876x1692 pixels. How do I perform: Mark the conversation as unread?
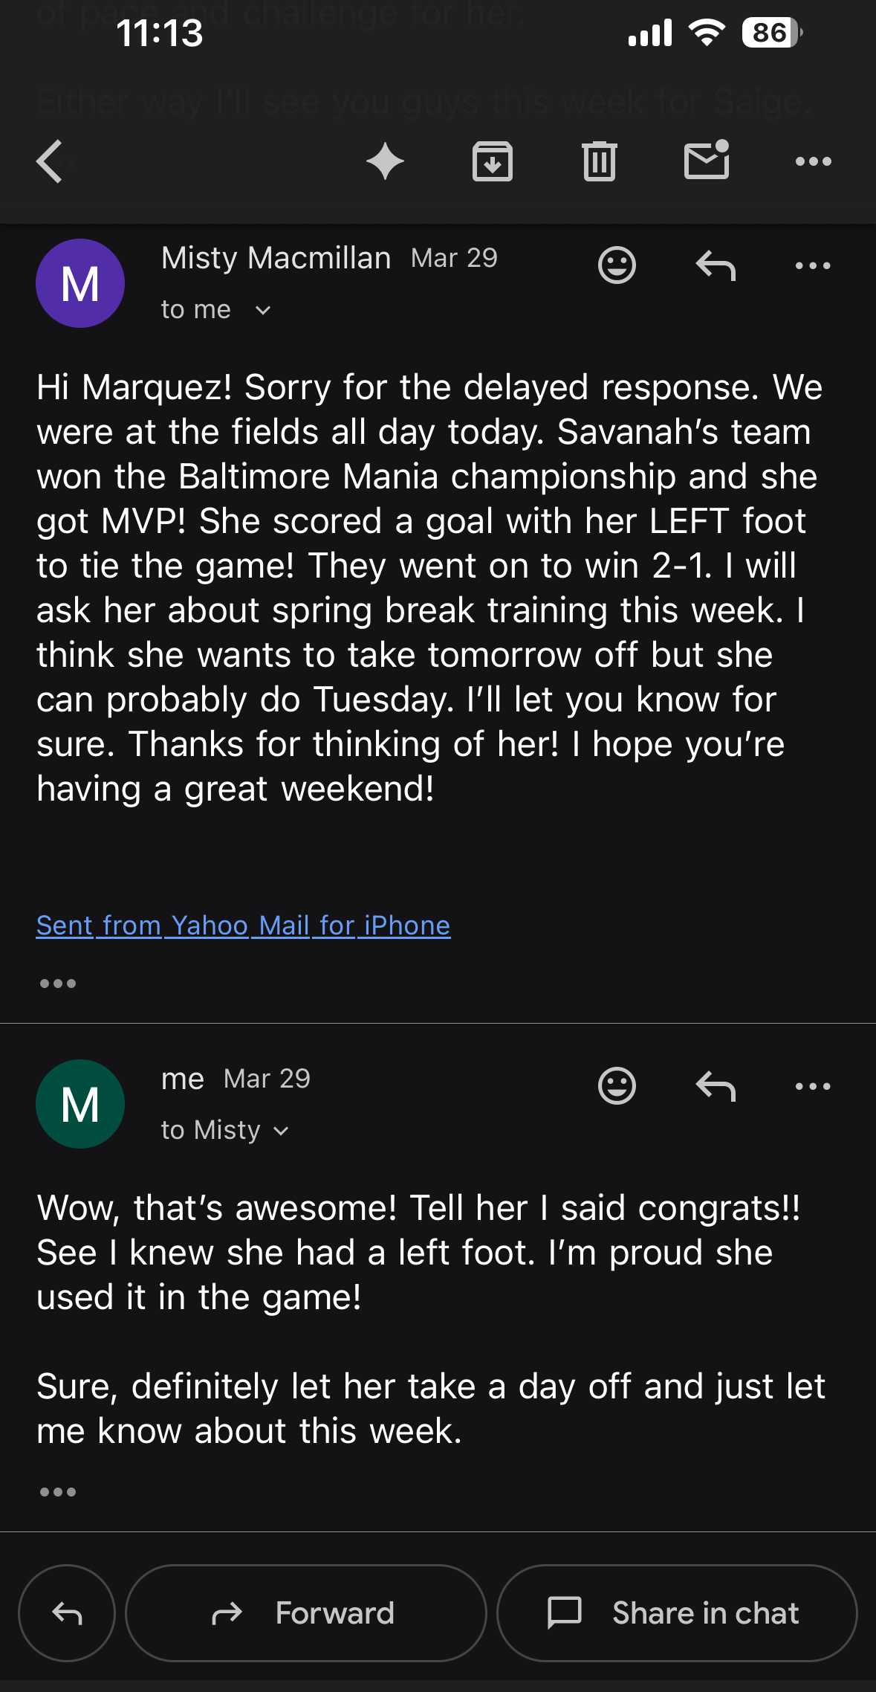(x=706, y=160)
